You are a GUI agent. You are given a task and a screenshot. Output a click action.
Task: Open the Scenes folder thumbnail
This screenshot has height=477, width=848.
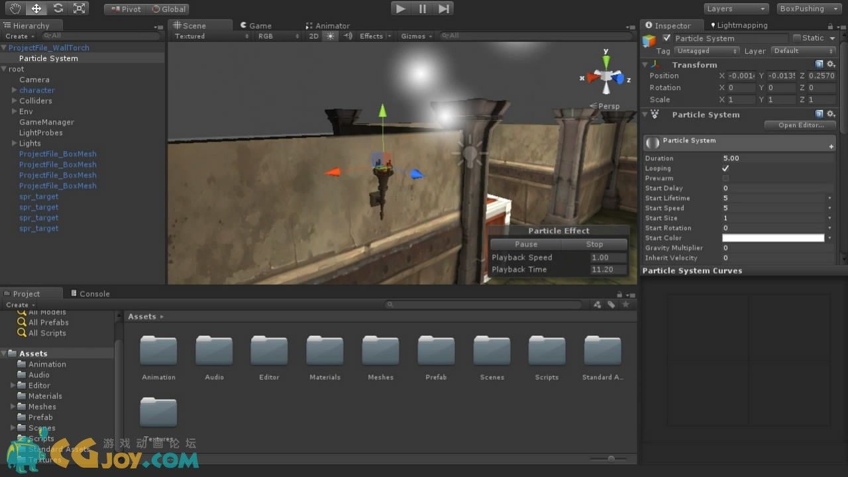click(492, 350)
